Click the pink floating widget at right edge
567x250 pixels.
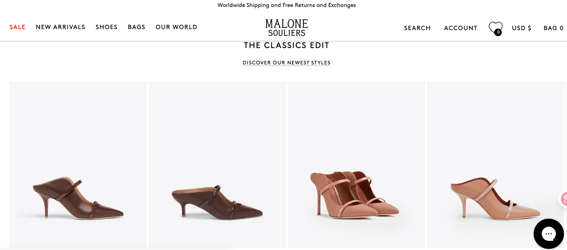[563, 199]
